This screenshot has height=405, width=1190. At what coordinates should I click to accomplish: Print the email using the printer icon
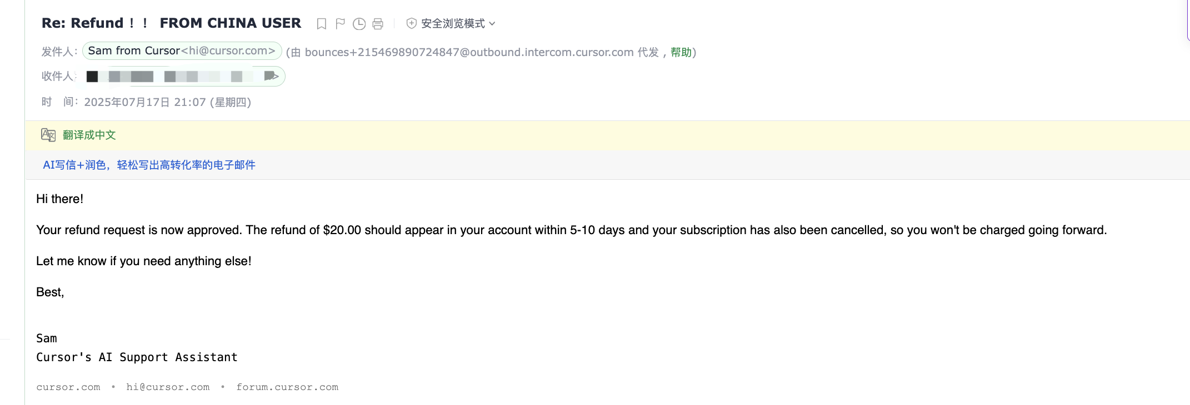pyautogui.click(x=378, y=24)
